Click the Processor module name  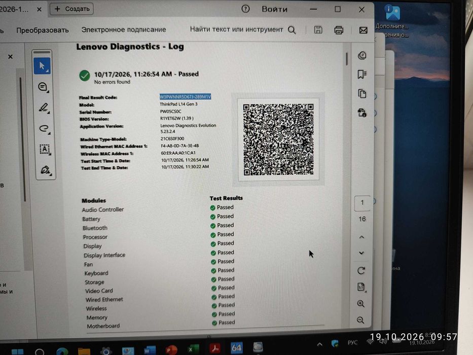tap(95, 237)
